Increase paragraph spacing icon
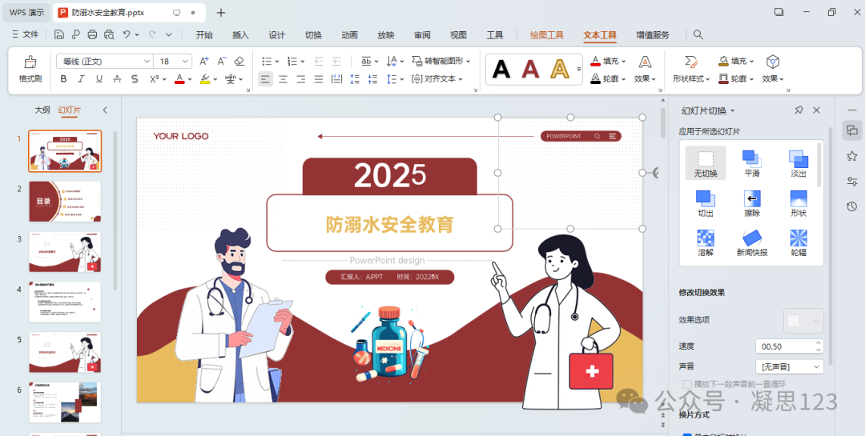 pyautogui.click(x=355, y=79)
